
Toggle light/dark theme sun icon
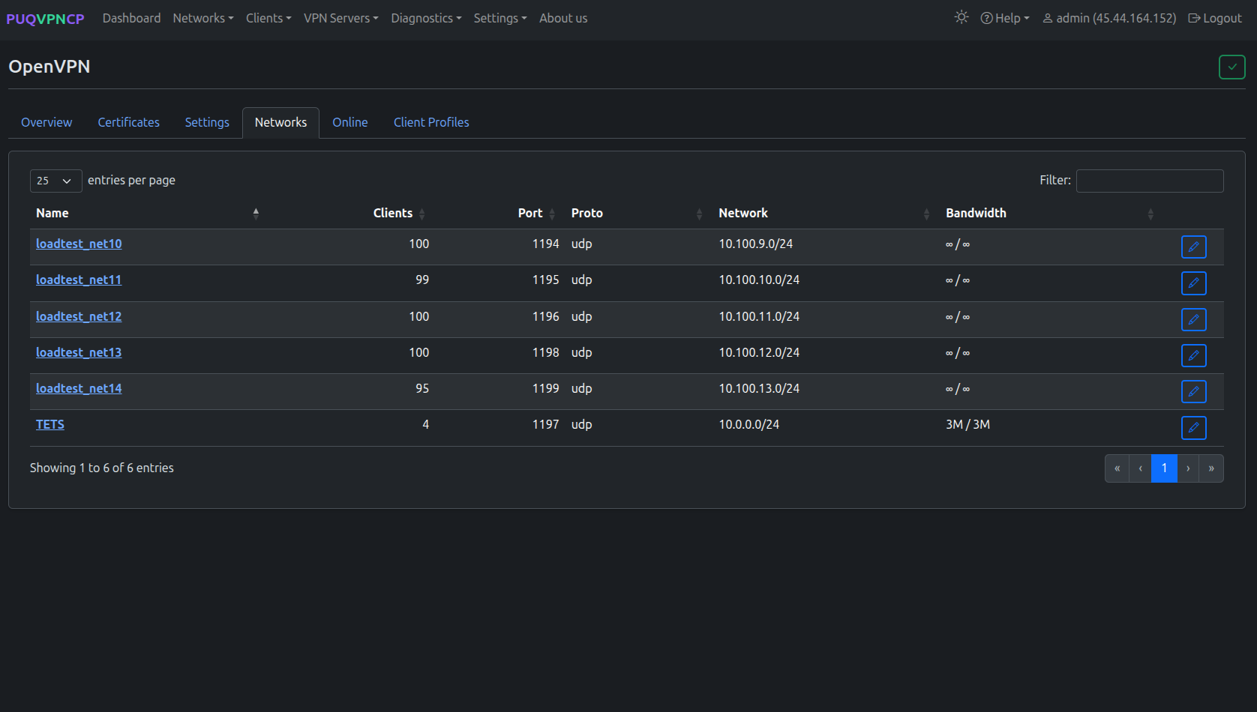961,17
